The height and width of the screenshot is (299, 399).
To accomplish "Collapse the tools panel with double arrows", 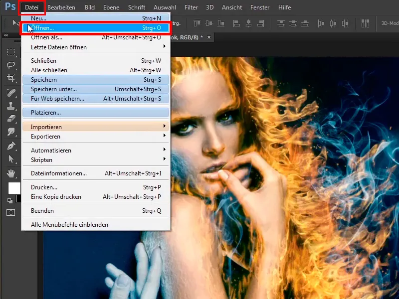I will pos(5,35).
